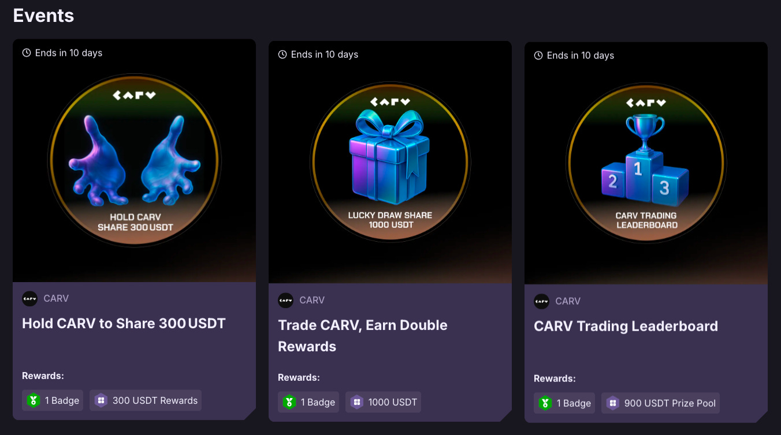
Task: Select the trophy podium leaderboard thumbnail
Action: (x=646, y=163)
